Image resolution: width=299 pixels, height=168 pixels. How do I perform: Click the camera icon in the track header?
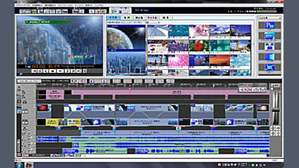coord(25,102)
